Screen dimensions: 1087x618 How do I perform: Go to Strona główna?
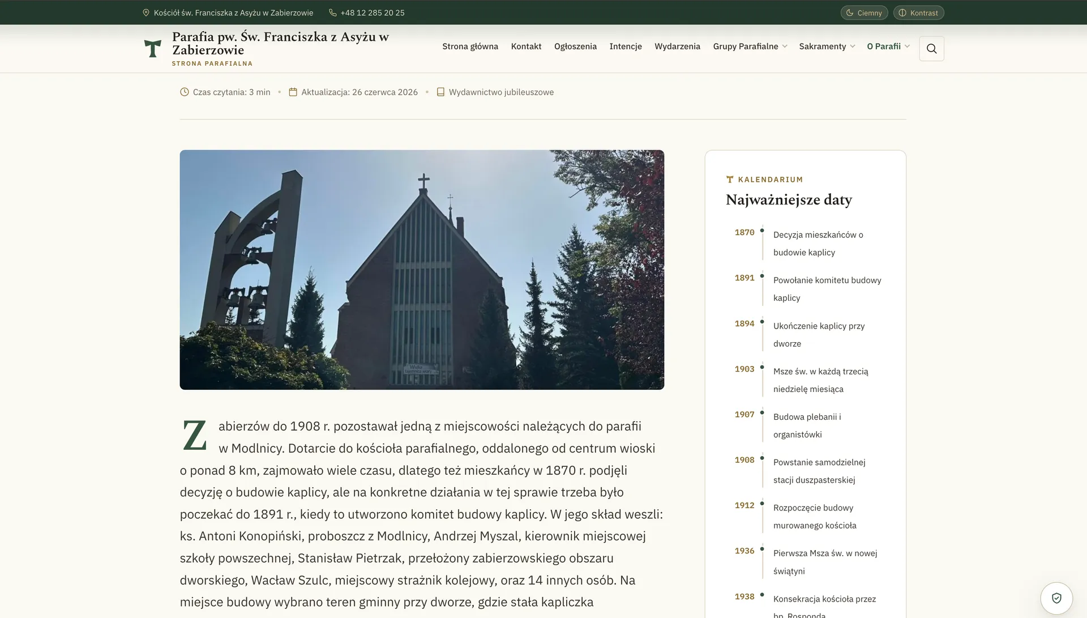(x=470, y=46)
